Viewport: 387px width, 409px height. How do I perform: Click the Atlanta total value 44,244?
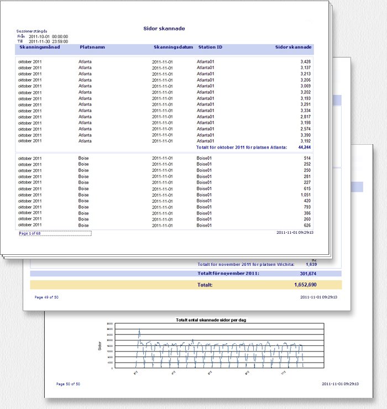[x=304, y=148]
